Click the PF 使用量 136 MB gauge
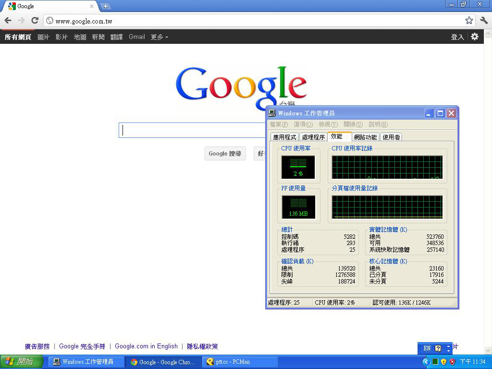The height and width of the screenshot is (369, 492). (x=298, y=207)
